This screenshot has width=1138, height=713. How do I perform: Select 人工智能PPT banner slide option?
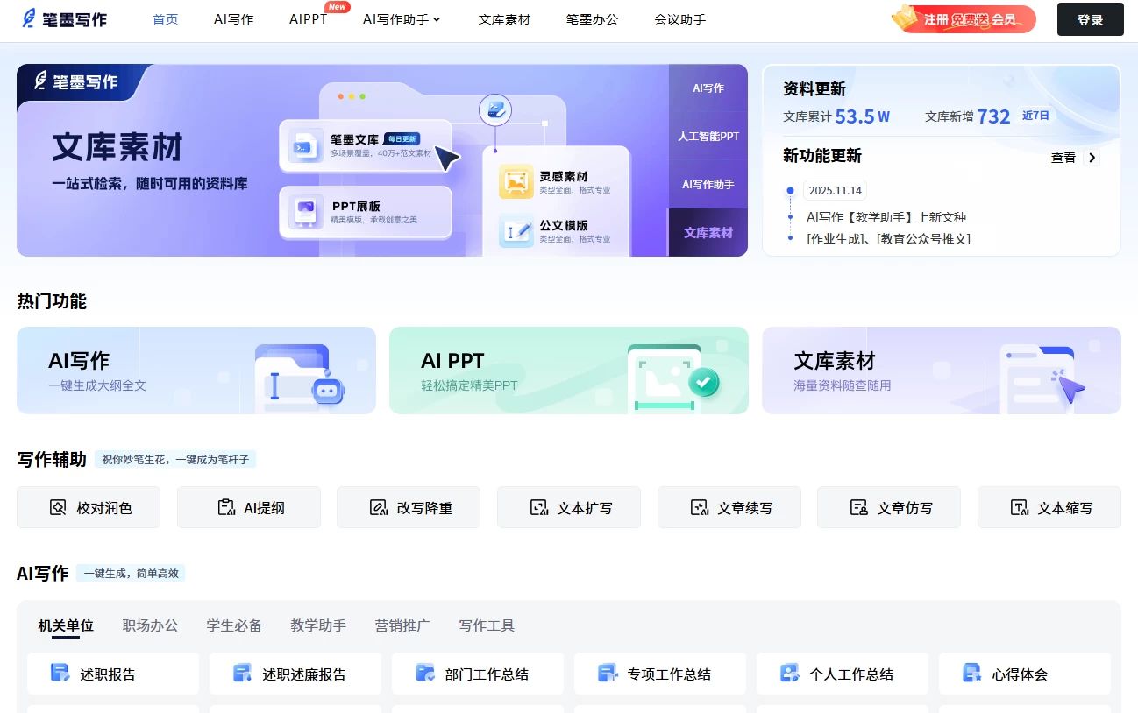pyautogui.click(x=708, y=137)
